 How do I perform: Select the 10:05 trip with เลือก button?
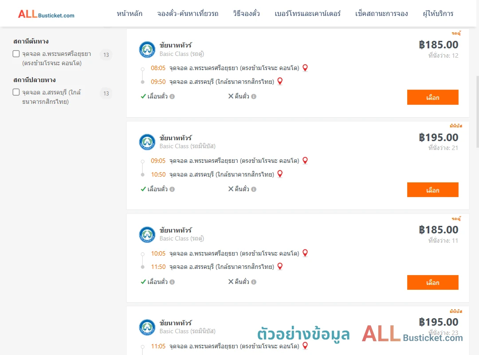click(432, 283)
